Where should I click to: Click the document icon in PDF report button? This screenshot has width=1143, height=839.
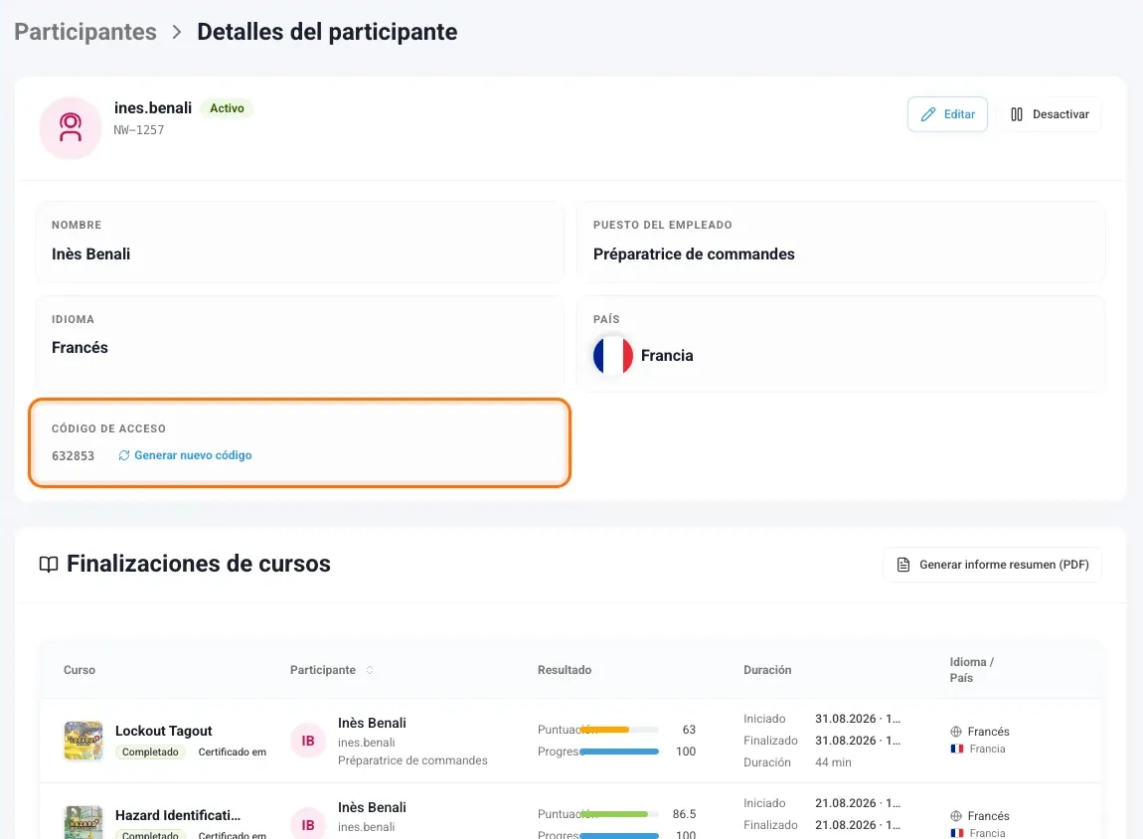(903, 565)
